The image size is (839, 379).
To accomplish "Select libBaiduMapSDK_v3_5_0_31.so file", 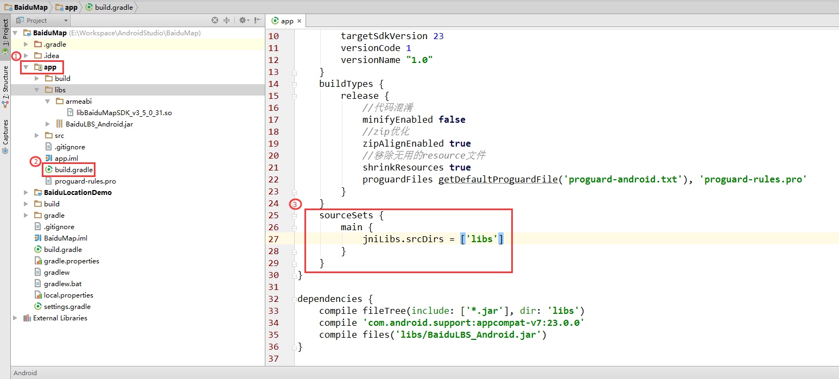I will coord(124,113).
